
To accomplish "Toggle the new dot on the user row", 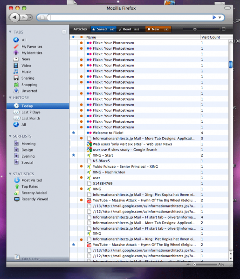I will click(81, 178).
